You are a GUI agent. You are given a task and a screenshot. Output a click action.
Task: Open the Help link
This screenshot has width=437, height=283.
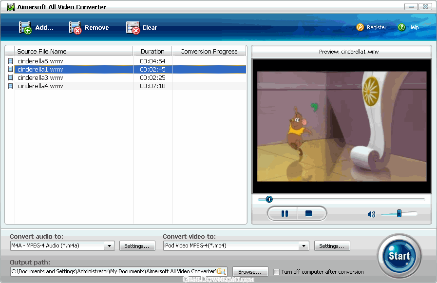tap(413, 27)
